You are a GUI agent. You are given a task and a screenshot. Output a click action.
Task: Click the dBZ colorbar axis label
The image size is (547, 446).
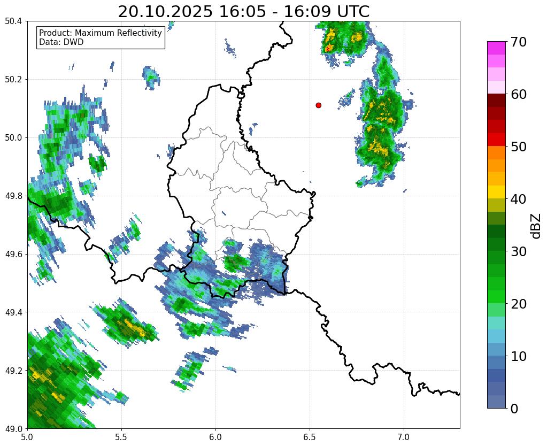click(536, 226)
